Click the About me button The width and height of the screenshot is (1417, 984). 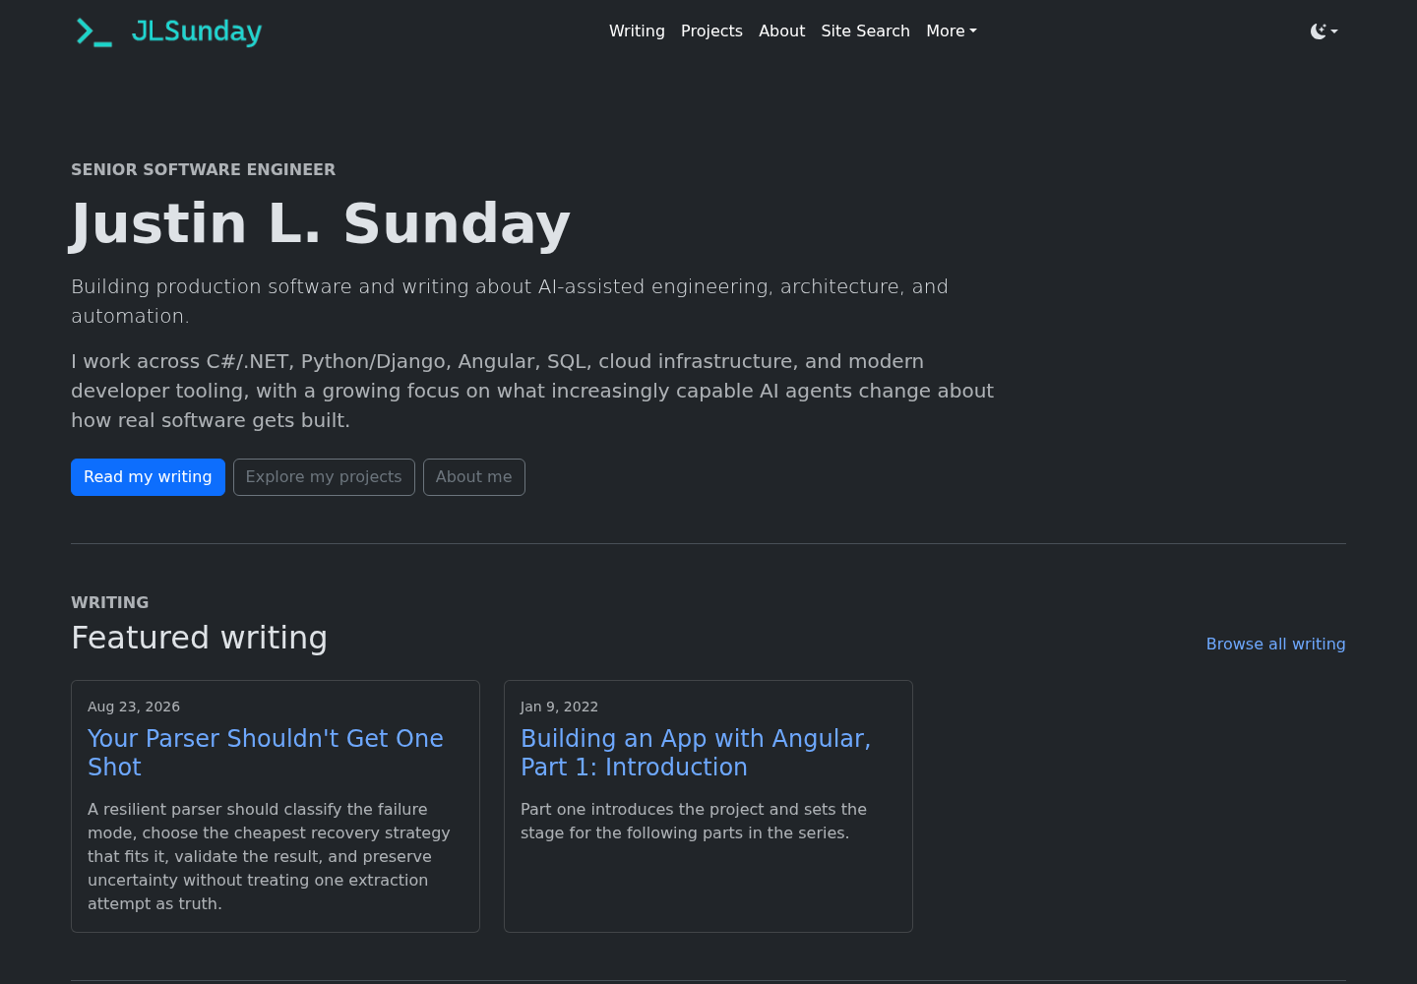474,477
